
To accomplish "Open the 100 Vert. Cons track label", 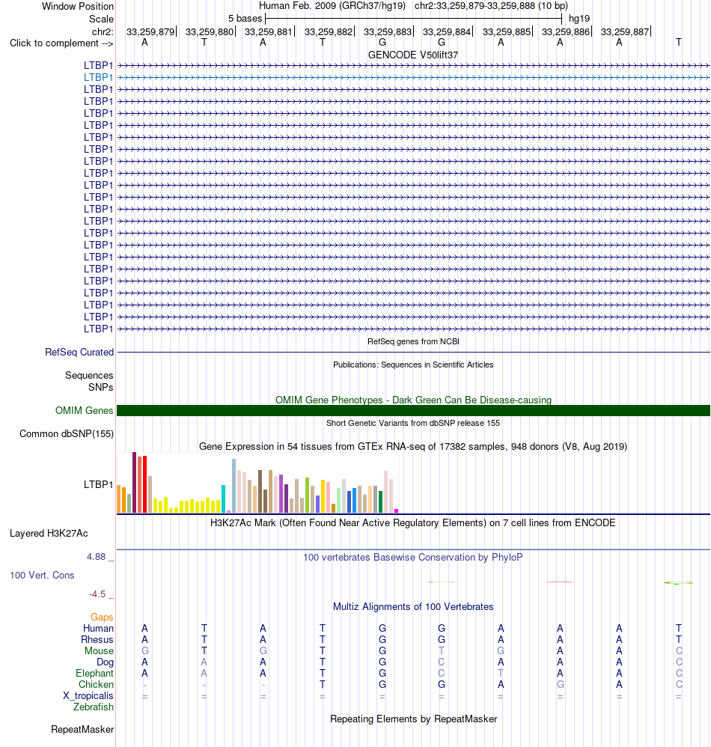I will [x=43, y=576].
